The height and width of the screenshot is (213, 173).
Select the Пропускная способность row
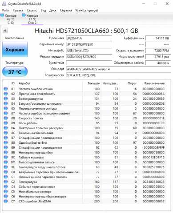pyautogui.click(x=84, y=94)
